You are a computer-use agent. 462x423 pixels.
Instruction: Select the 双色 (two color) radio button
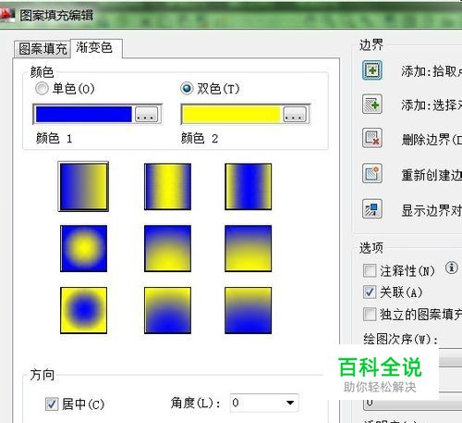pyautogui.click(x=187, y=89)
